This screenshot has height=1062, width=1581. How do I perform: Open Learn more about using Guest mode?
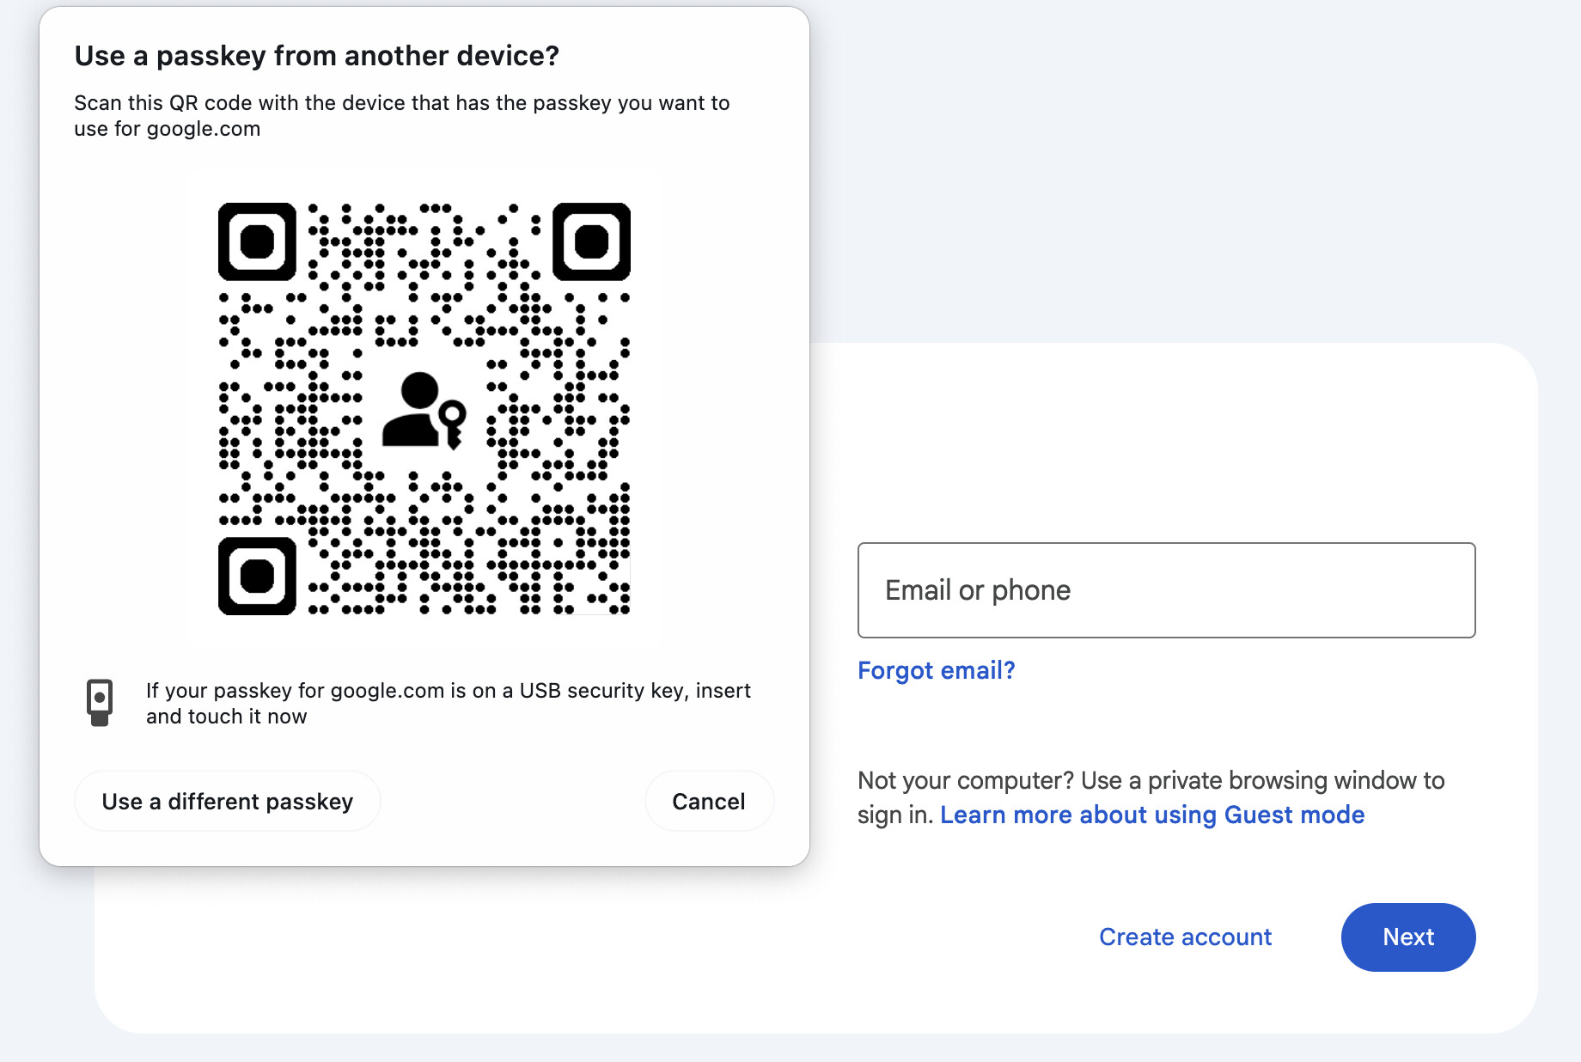(1152, 815)
